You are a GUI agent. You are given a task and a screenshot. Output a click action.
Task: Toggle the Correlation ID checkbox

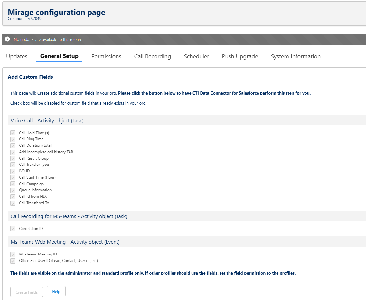point(13,229)
